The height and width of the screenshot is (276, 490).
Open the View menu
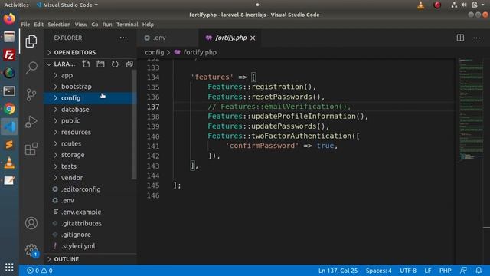click(x=80, y=25)
